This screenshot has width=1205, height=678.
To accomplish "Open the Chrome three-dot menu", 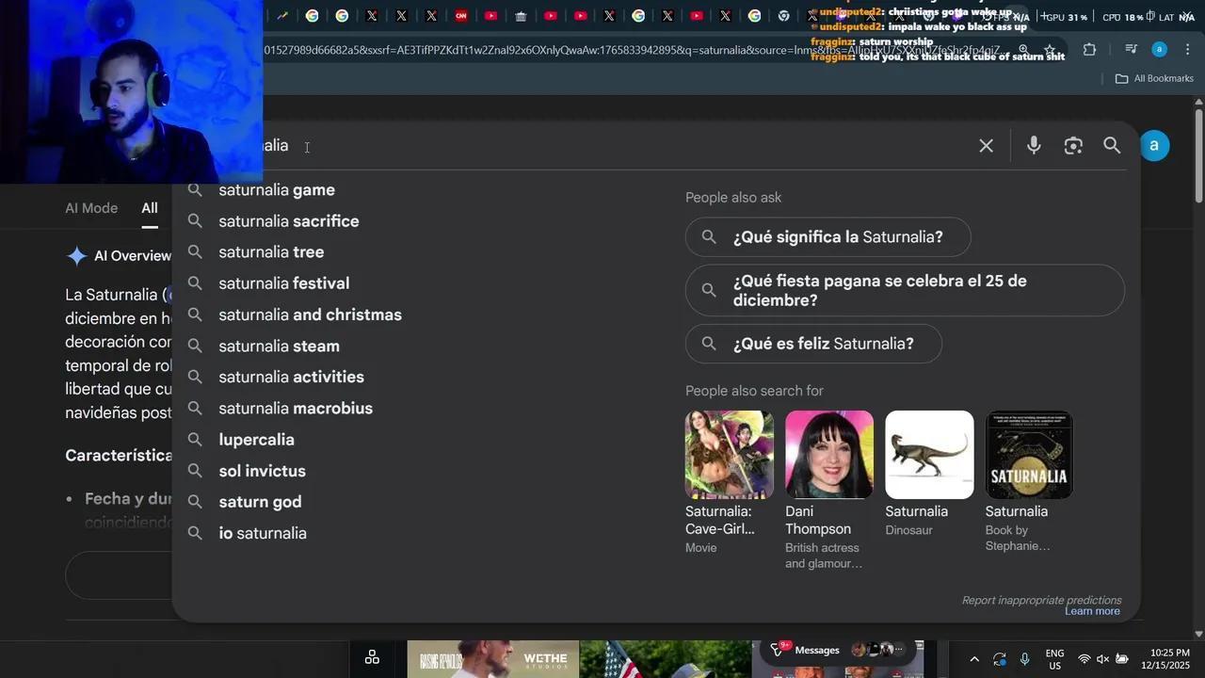I will click(1187, 50).
